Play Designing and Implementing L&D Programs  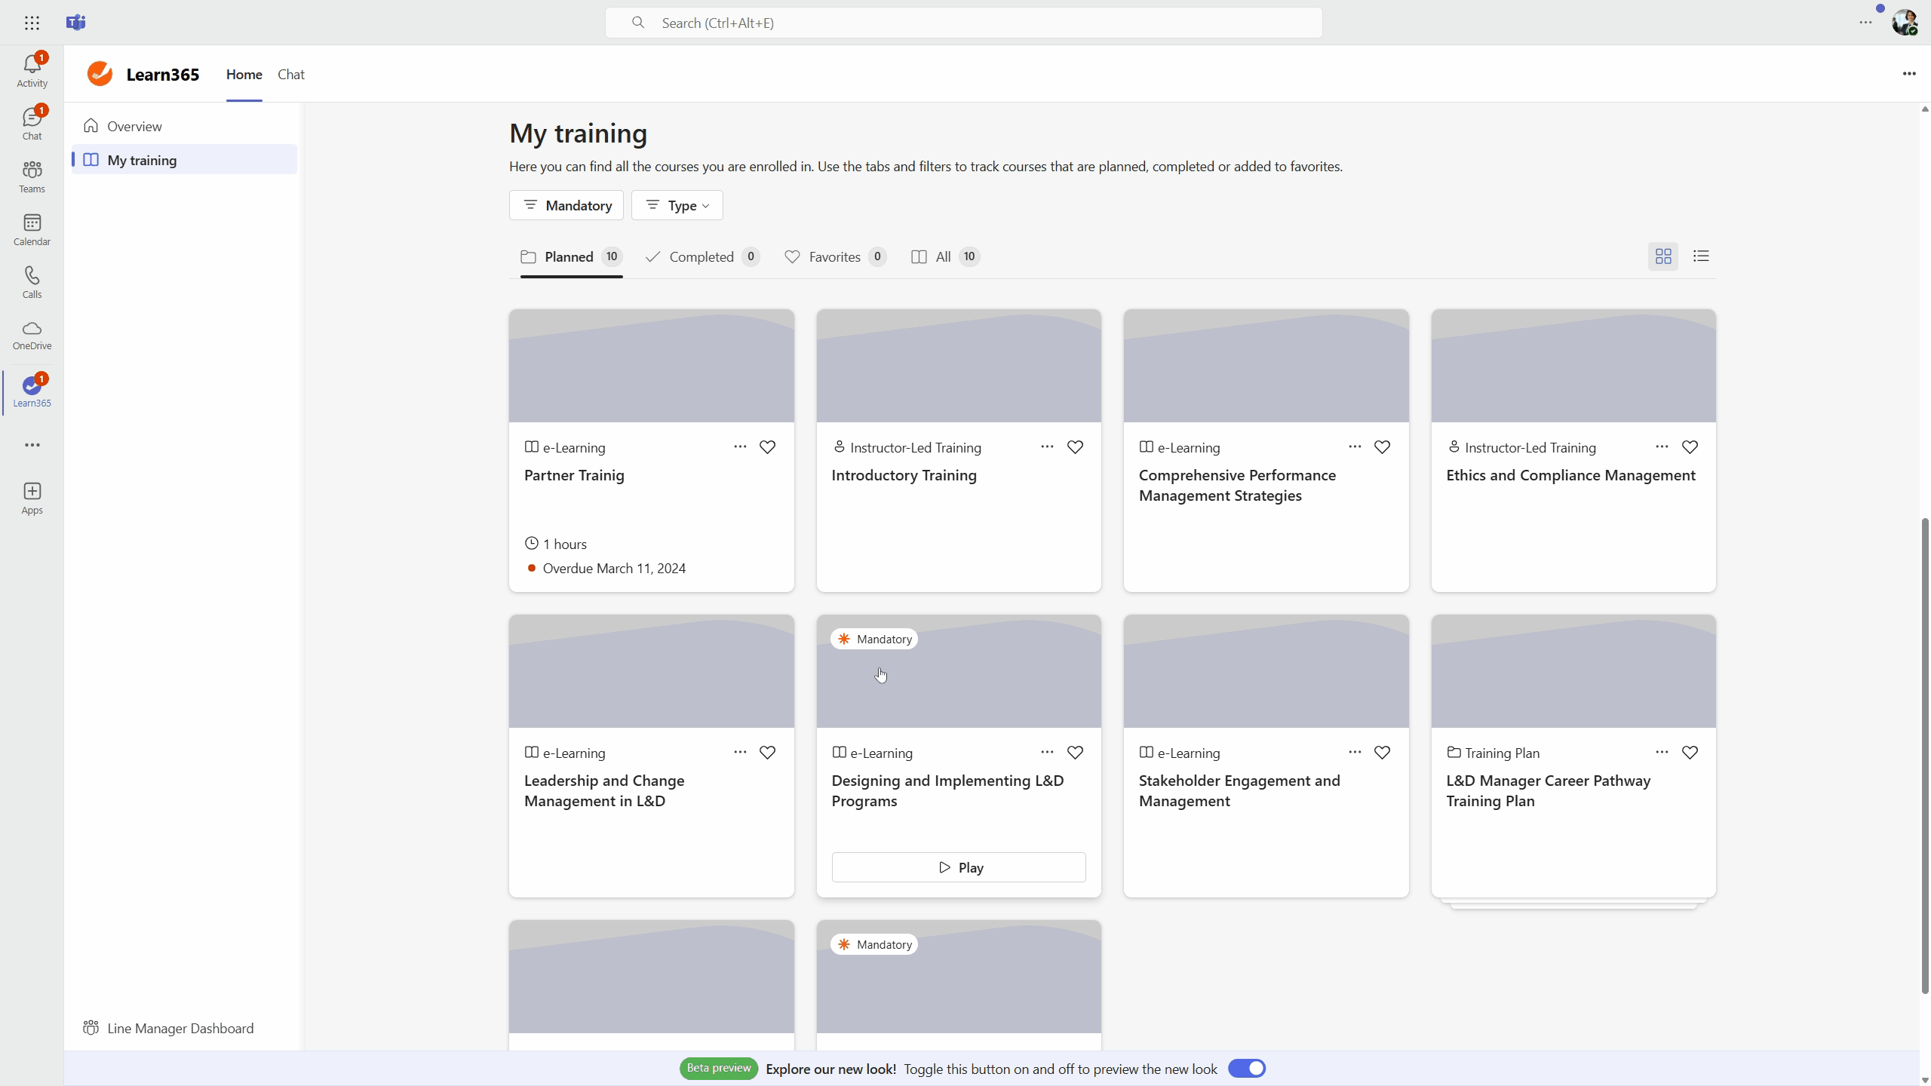959,867
